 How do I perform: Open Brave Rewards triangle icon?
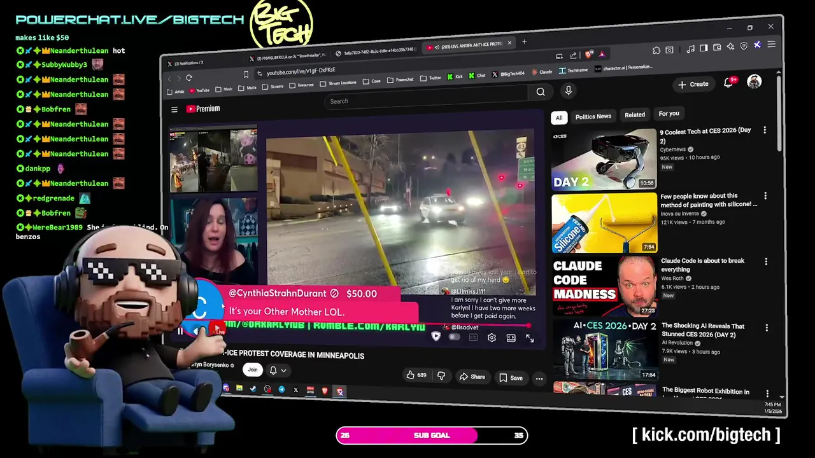[602, 54]
